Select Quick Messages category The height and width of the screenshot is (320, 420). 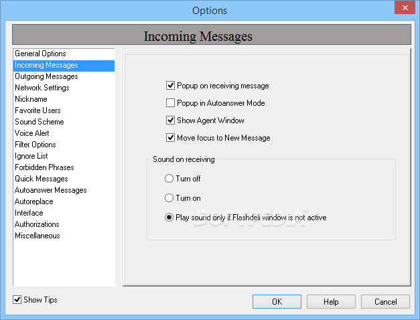64,179
